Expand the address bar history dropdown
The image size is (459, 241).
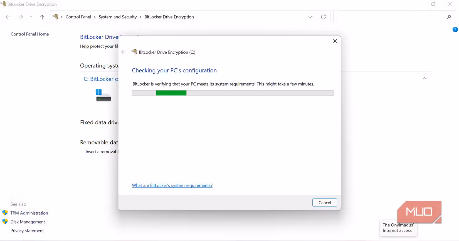[x=310, y=17]
